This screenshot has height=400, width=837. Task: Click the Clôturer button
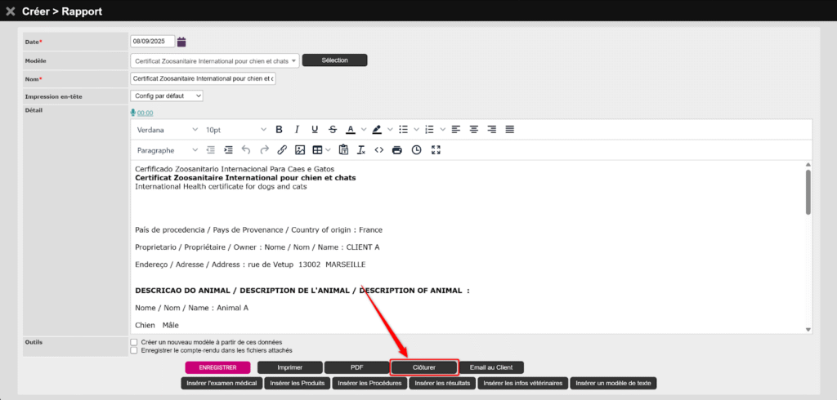click(x=423, y=367)
